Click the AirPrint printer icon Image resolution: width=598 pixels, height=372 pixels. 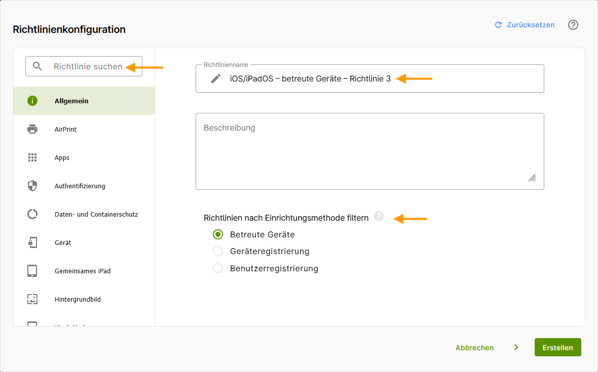click(32, 129)
